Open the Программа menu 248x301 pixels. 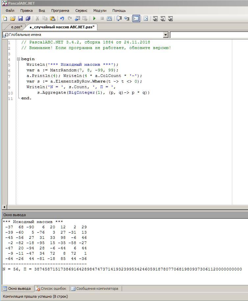(x=60, y=11)
